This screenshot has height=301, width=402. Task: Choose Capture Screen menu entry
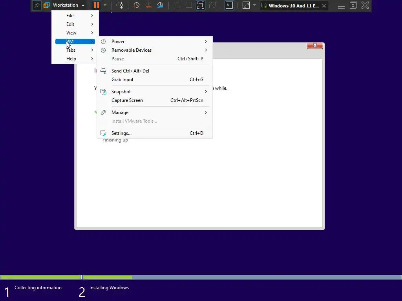coord(155,100)
